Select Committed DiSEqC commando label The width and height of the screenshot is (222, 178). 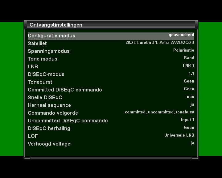[x=65, y=90]
